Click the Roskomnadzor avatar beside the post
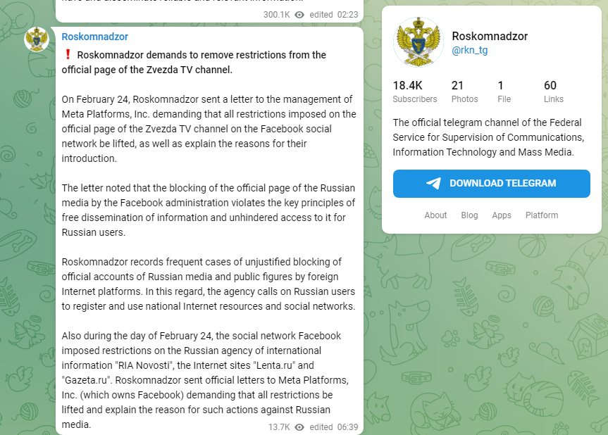The width and height of the screenshot is (608, 435). (37, 39)
